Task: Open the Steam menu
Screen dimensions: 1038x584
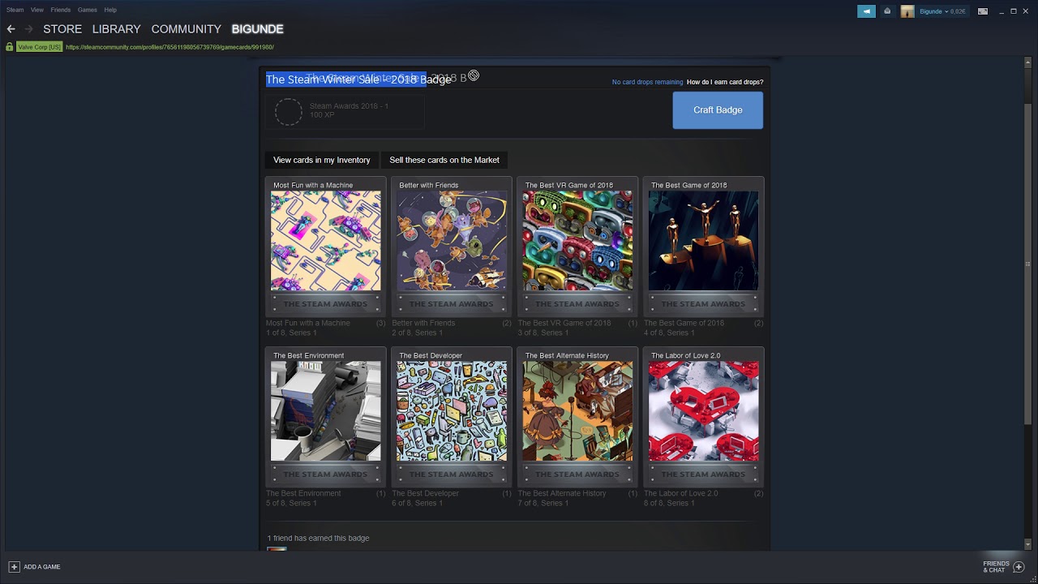Action: tap(15, 10)
